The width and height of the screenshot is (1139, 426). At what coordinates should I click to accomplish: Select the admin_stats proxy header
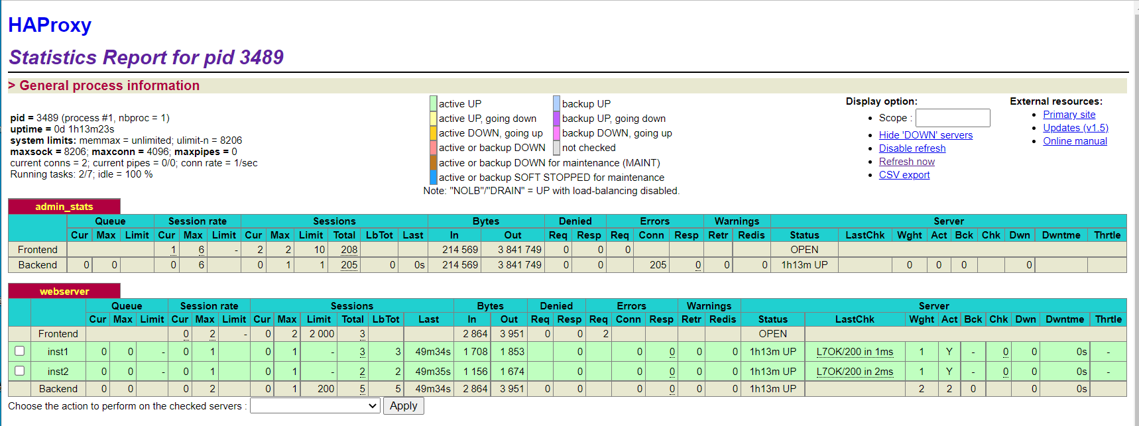[64, 207]
